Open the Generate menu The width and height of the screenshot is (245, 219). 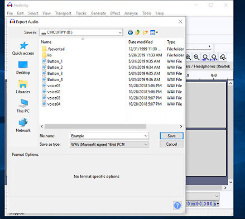pyautogui.click(x=98, y=13)
